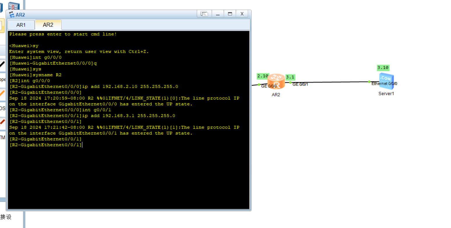Click the green 3.1 address label
The width and height of the screenshot is (451, 228).
click(290, 77)
